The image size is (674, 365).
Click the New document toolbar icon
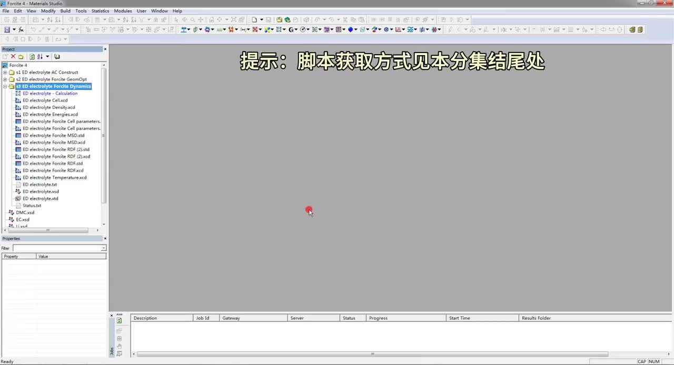point(254,19)
